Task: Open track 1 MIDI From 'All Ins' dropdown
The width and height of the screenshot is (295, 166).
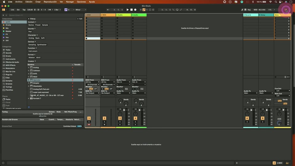Action: 92,82
